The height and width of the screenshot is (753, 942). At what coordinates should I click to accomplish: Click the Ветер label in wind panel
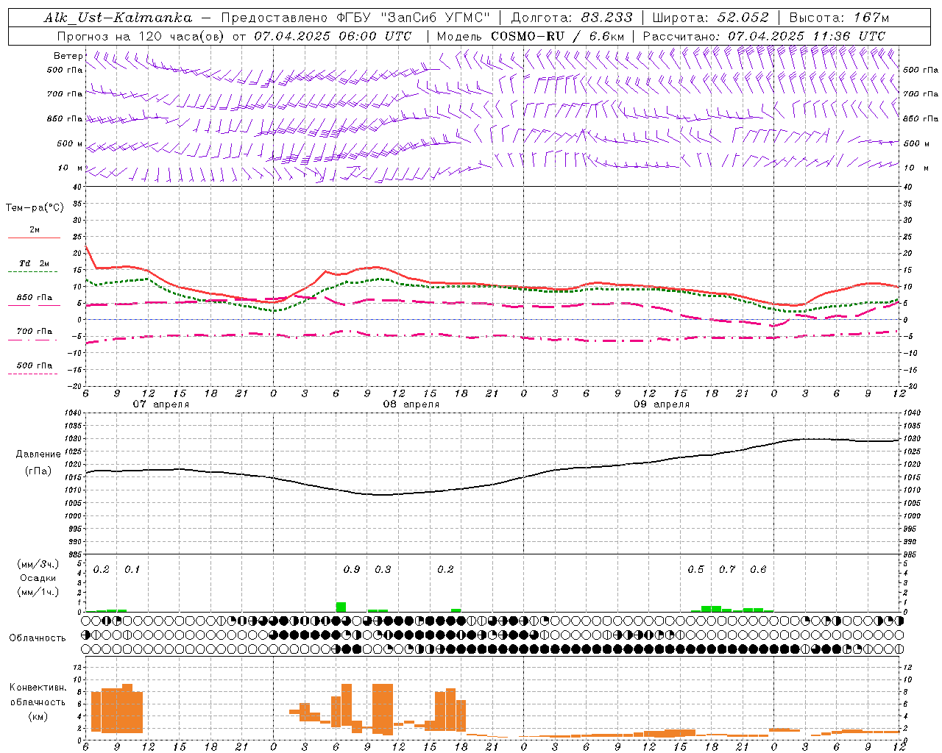[x=68, y=56]
